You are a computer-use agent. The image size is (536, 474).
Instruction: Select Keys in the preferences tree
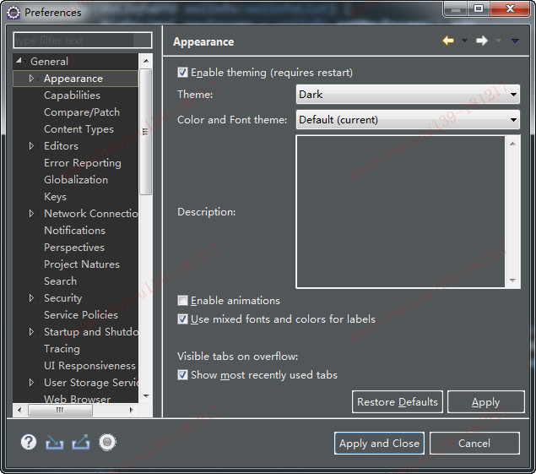(x=55, y=197)
